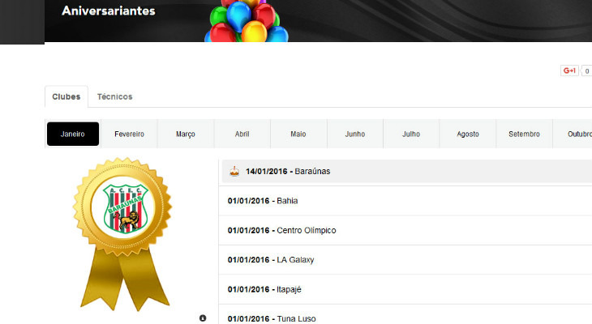Click the Centro Olímpico row
592x324 pixels.
coord(306,230)
